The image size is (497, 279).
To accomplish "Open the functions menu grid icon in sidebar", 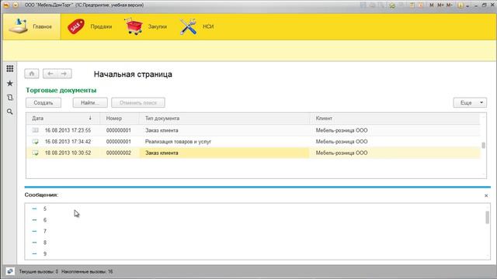I will (10, 69).
